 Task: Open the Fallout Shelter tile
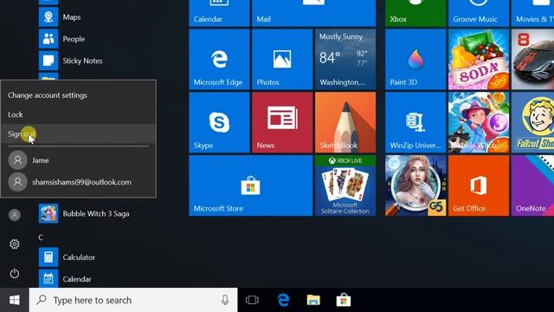533,122
